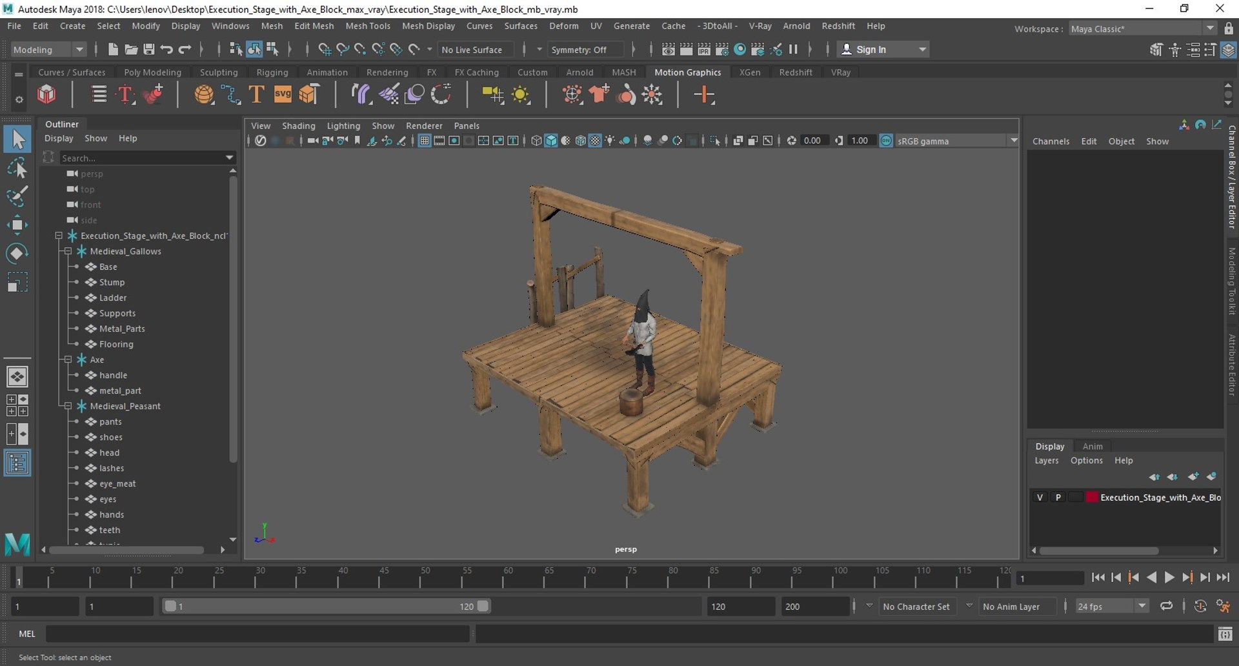The width and height of the screenshot is (1239, 666).
Task: Play the animation forwards
Action: point(1169,578)
